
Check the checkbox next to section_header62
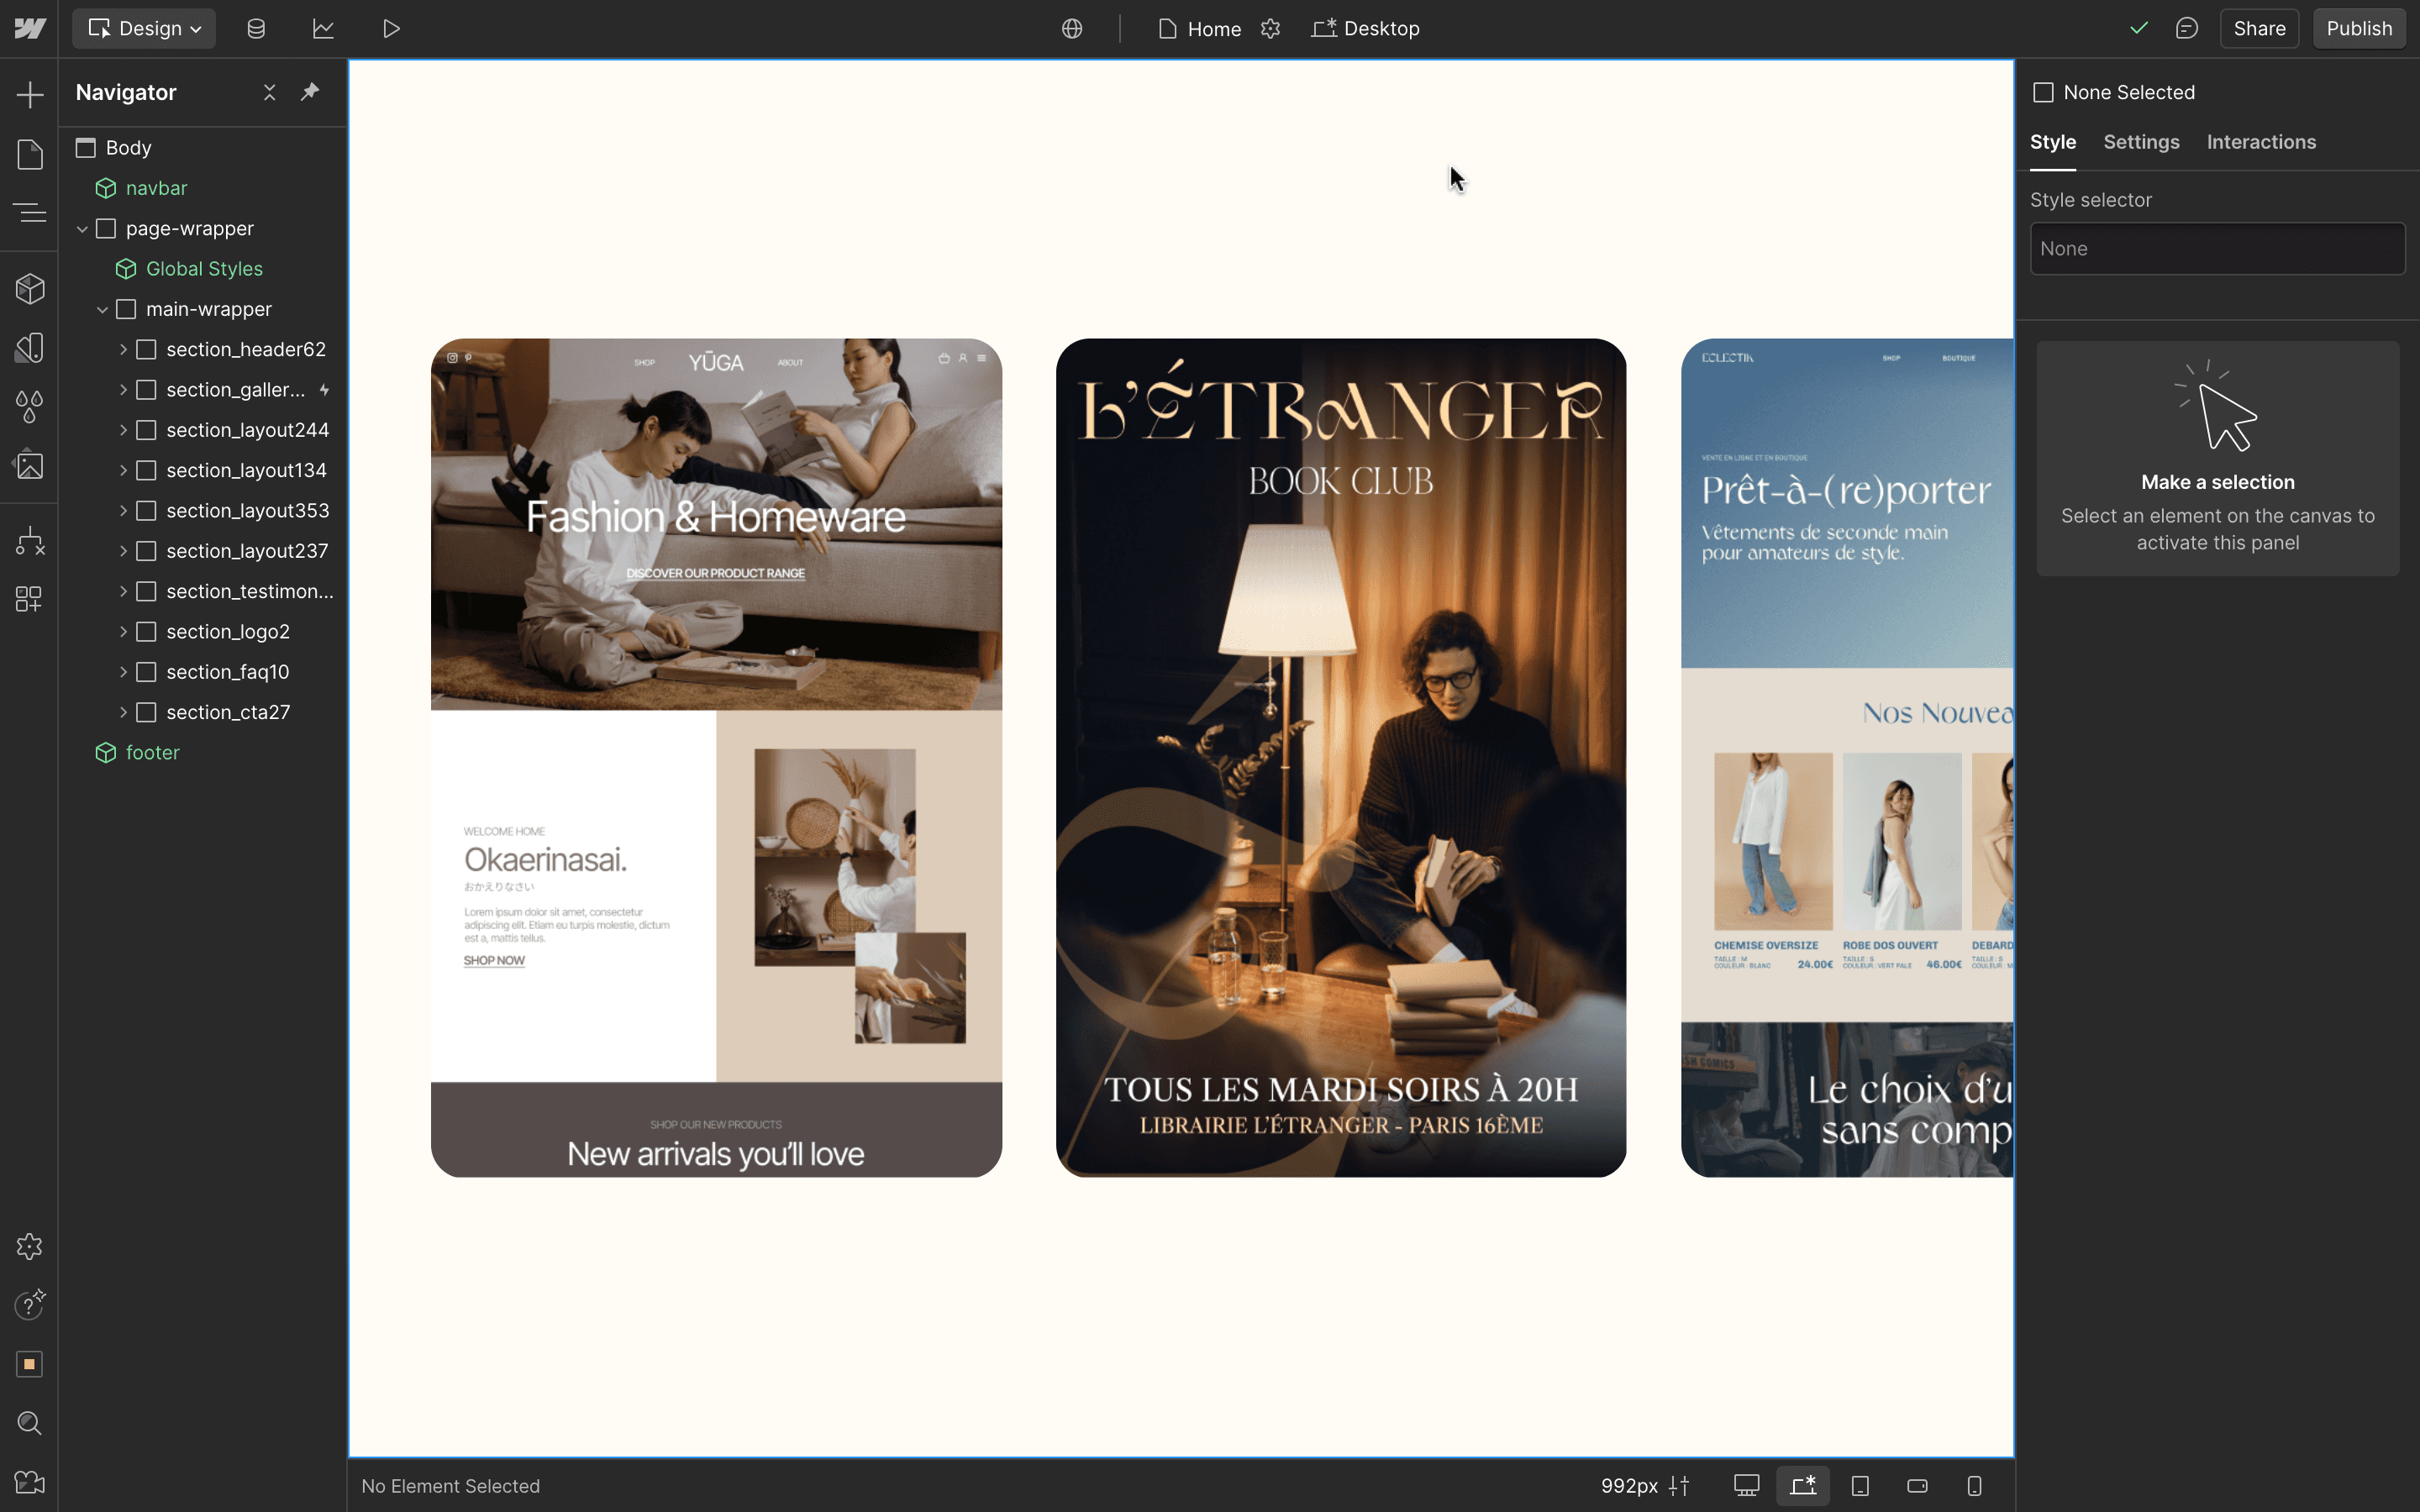[x=146, y=349]
